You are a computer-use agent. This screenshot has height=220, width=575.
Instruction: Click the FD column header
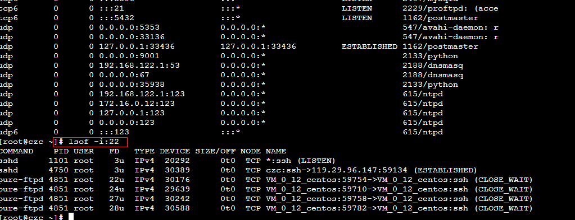click(x=114, y=151)
